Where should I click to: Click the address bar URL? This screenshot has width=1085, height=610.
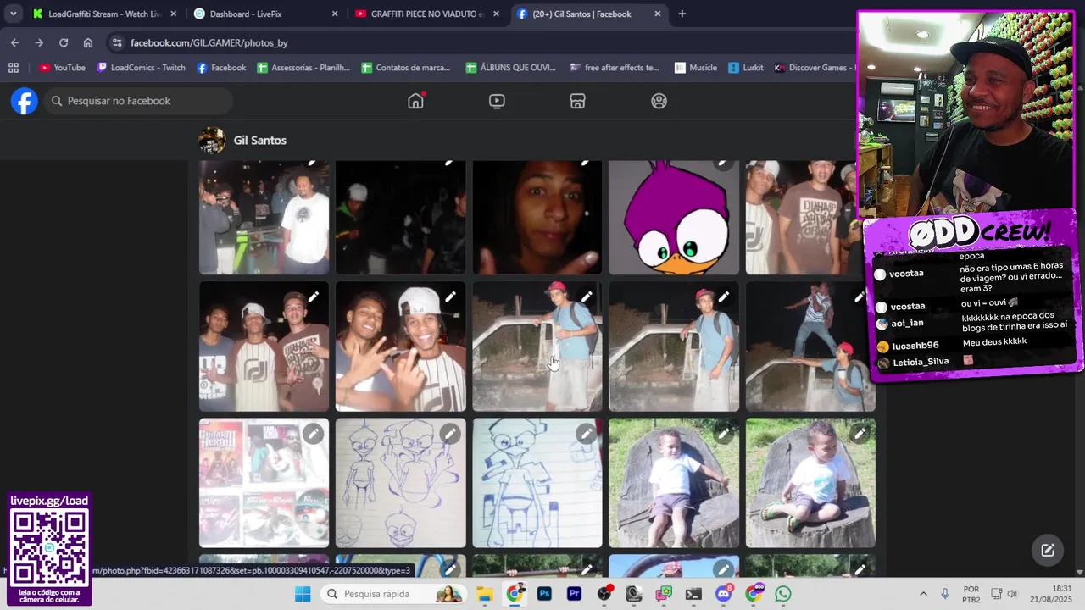tap(209, 42)
